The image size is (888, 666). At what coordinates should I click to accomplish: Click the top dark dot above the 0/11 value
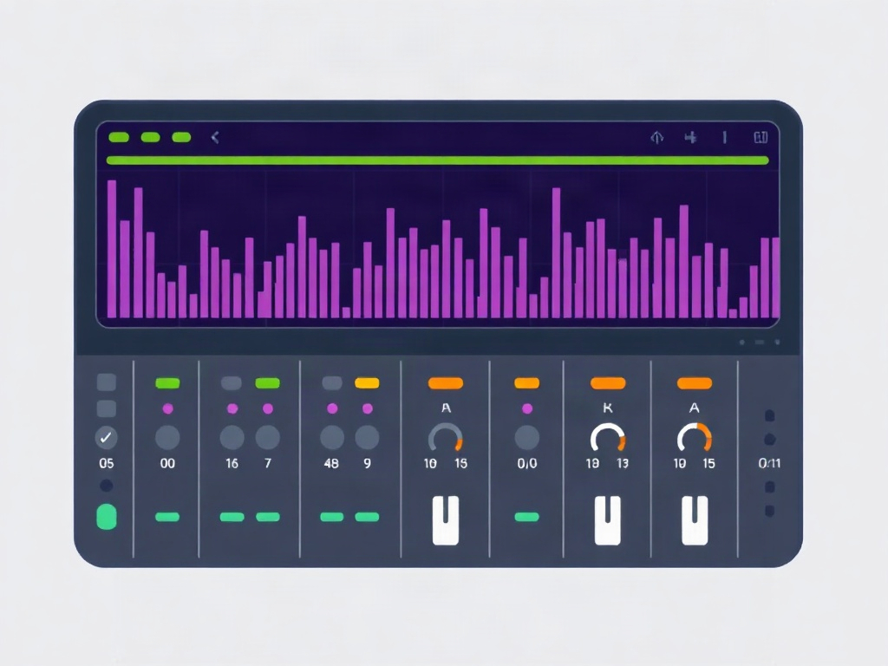click(x=770, y=416)
